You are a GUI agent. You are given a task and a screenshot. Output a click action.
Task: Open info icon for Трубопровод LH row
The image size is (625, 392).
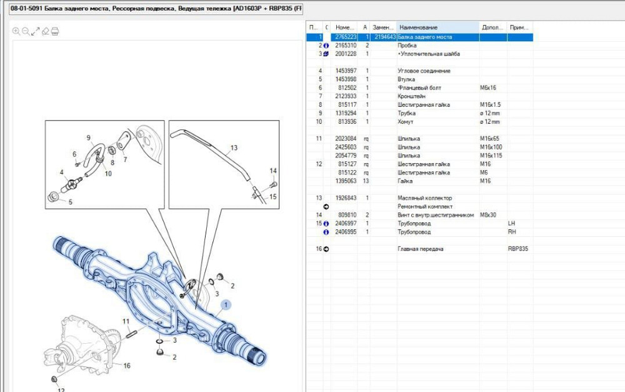[326, 223]
